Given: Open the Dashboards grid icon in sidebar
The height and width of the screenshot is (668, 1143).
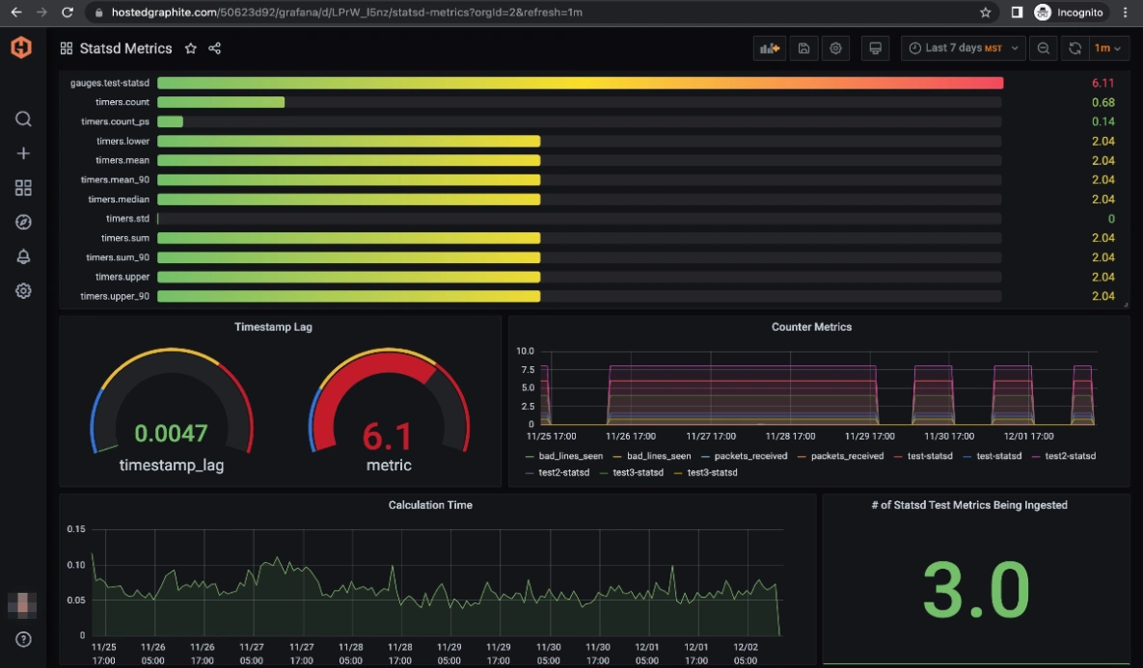Looking at the screenshot, I should [x=23, y=188].
